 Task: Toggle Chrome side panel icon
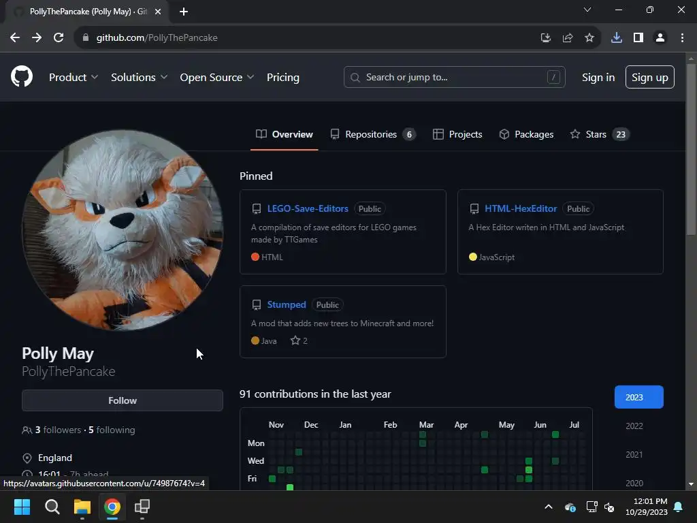pyautogui.click(x=638, y=38)
